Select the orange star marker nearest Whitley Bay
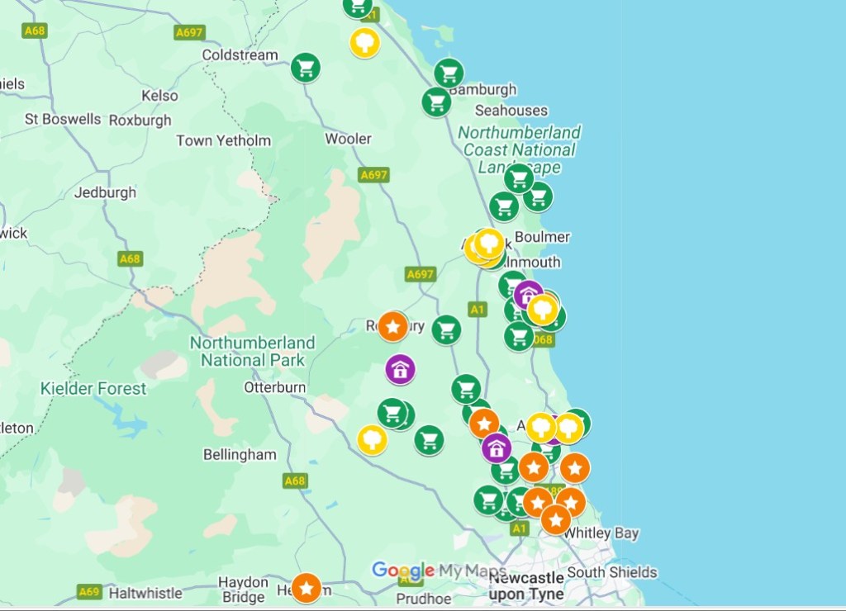846x611 pixels. [x=556, y=520]
